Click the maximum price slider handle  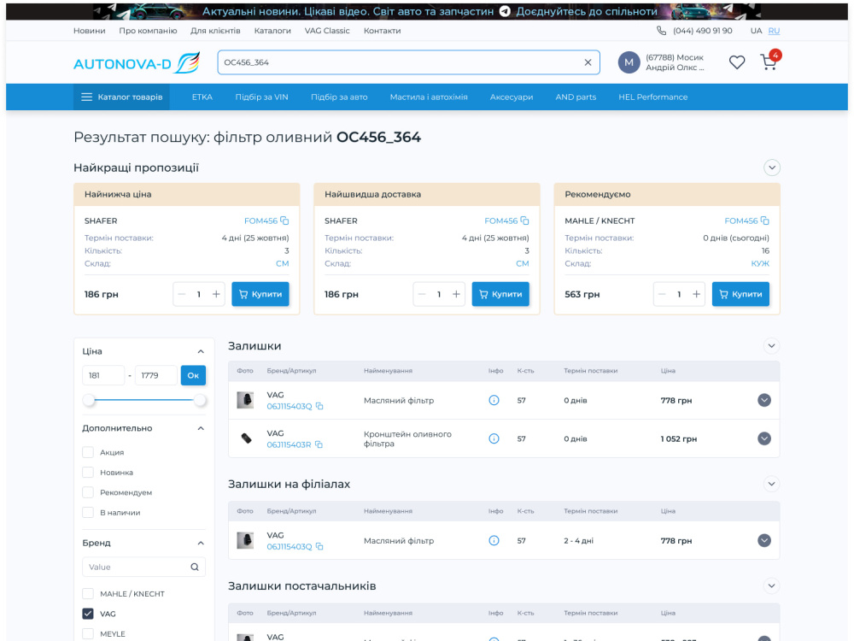pyautogui.click(x=200, y=401)
